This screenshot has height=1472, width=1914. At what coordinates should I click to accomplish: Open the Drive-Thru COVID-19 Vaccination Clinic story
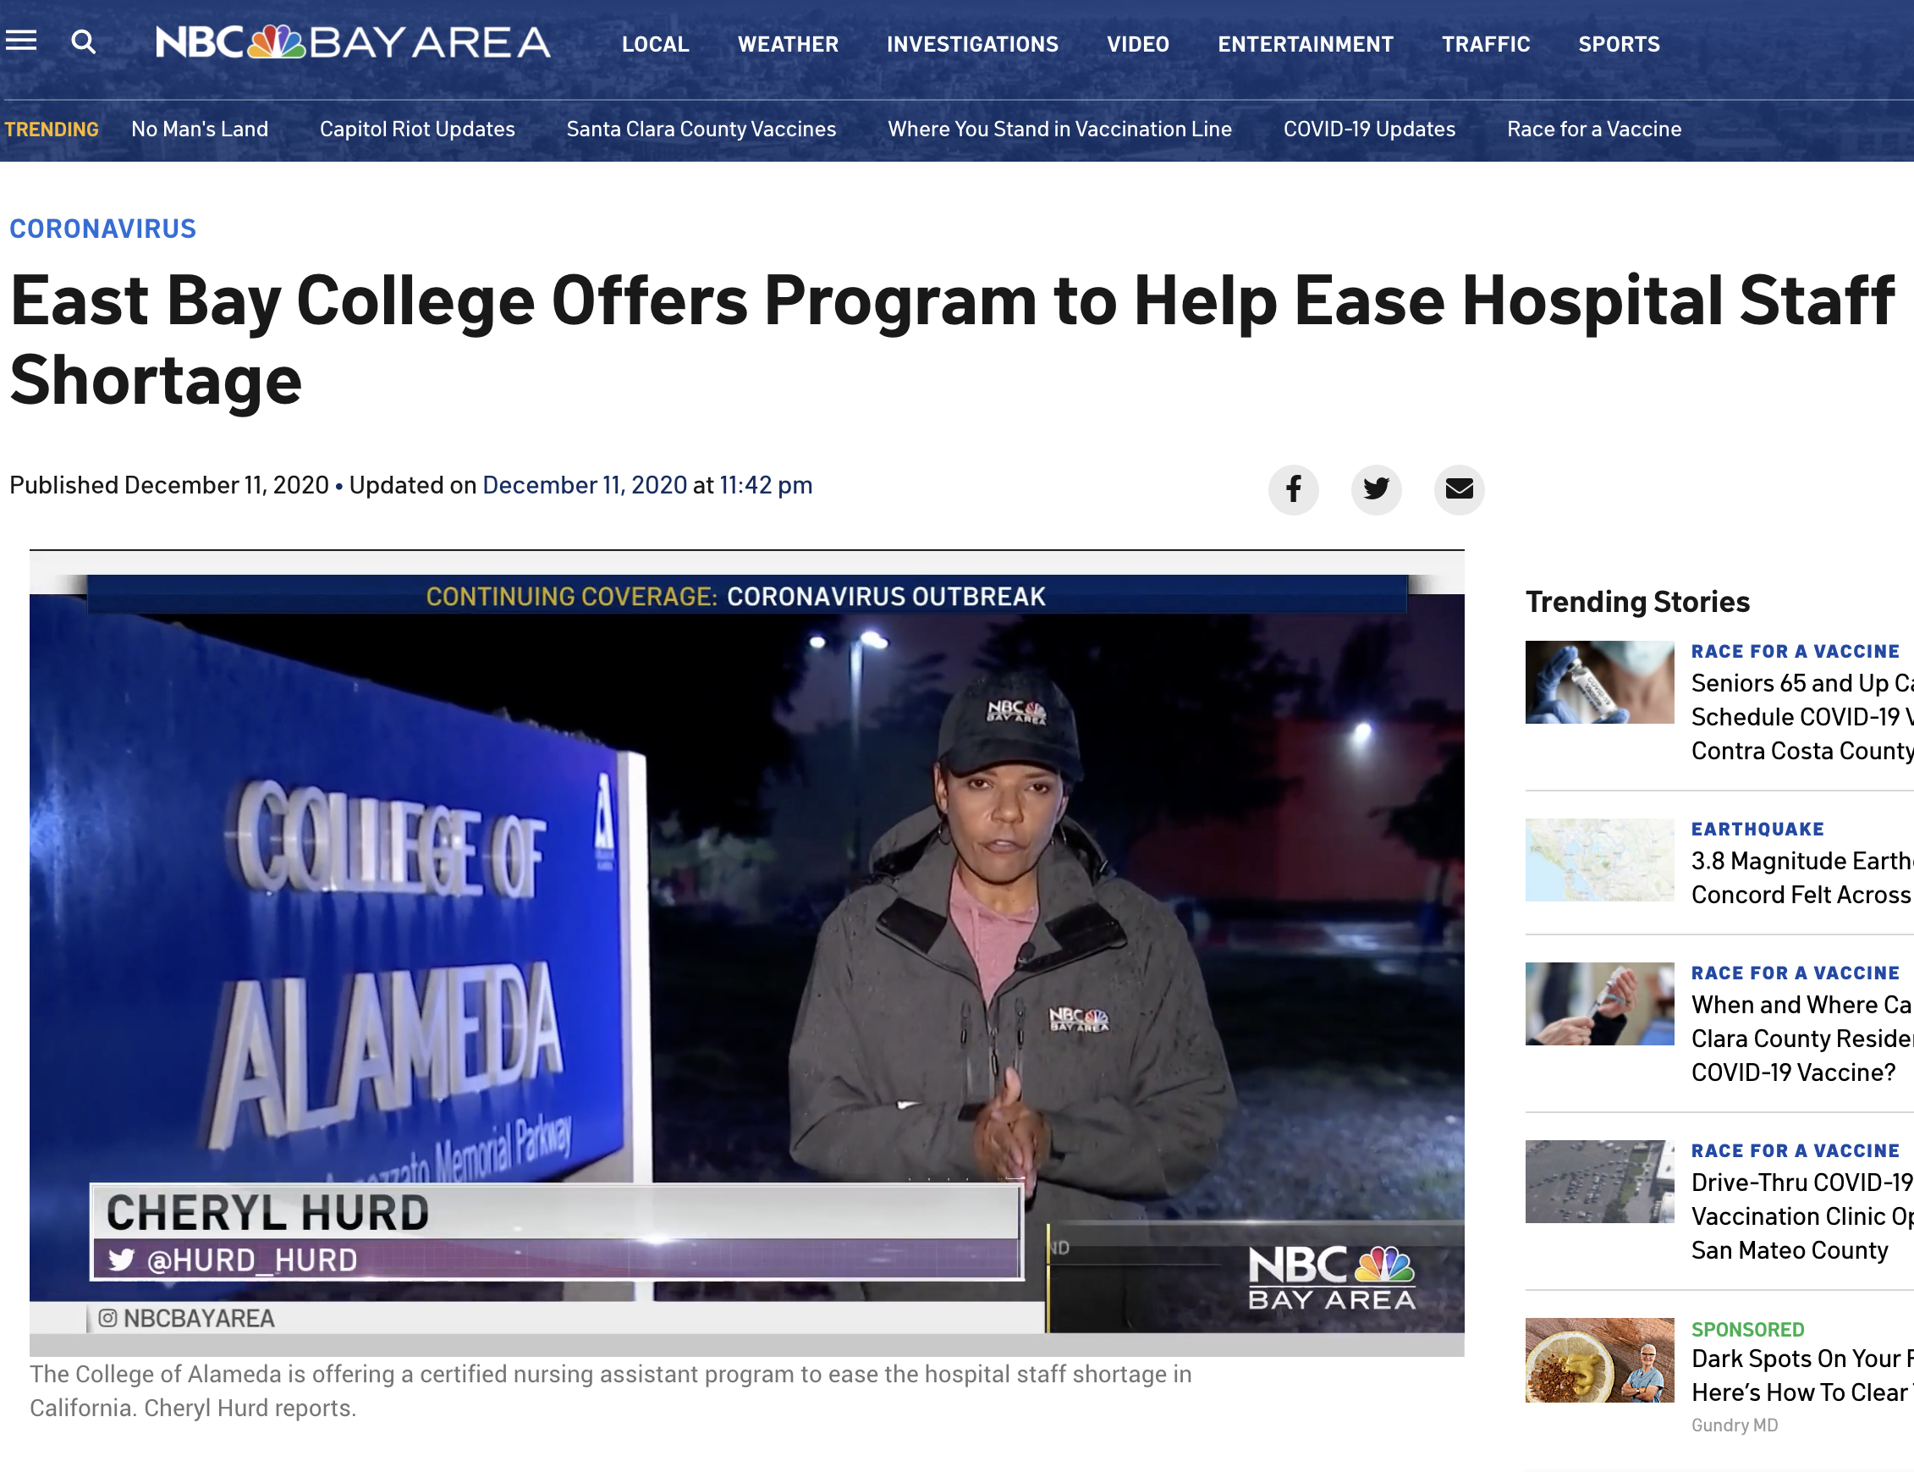pos(1801,1216)
